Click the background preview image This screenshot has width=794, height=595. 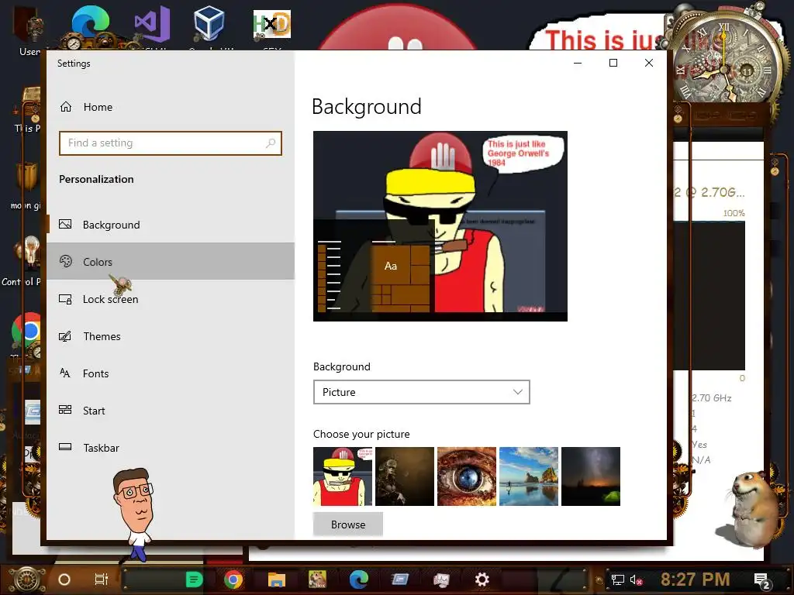440,226
